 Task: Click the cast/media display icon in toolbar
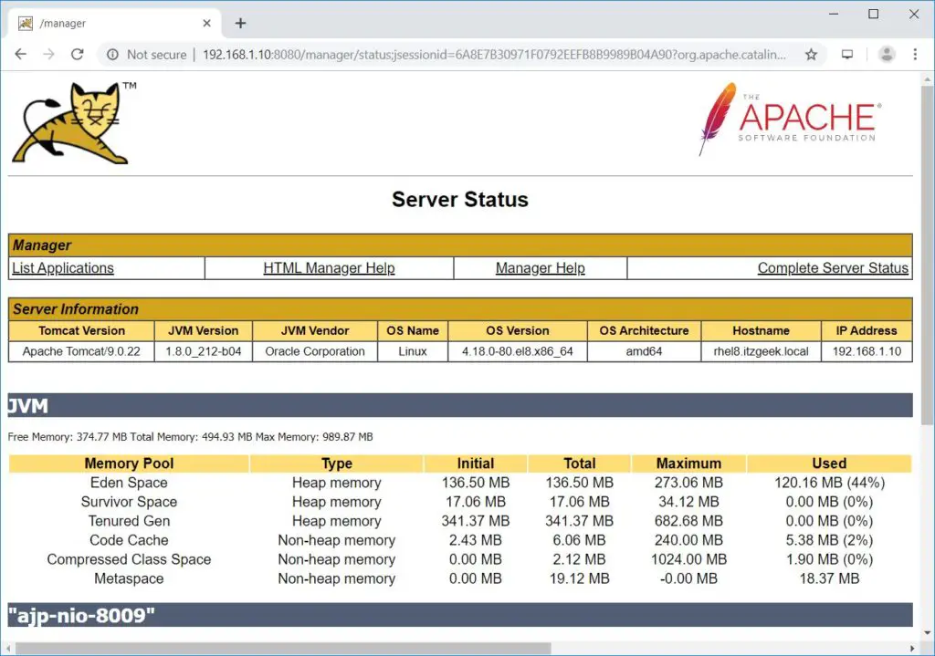pyautogui.click(x=847, y=55)
